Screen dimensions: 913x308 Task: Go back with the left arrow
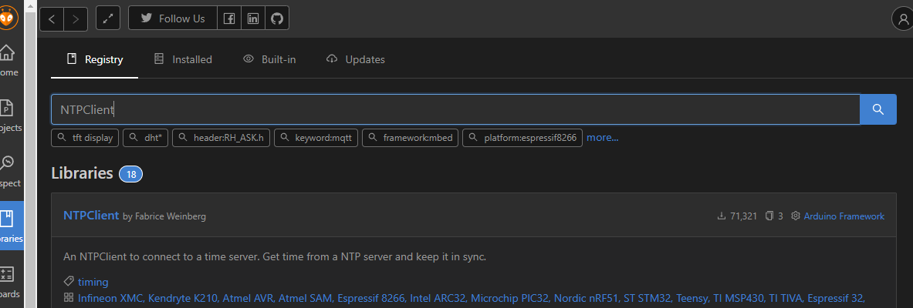[52, 18]
